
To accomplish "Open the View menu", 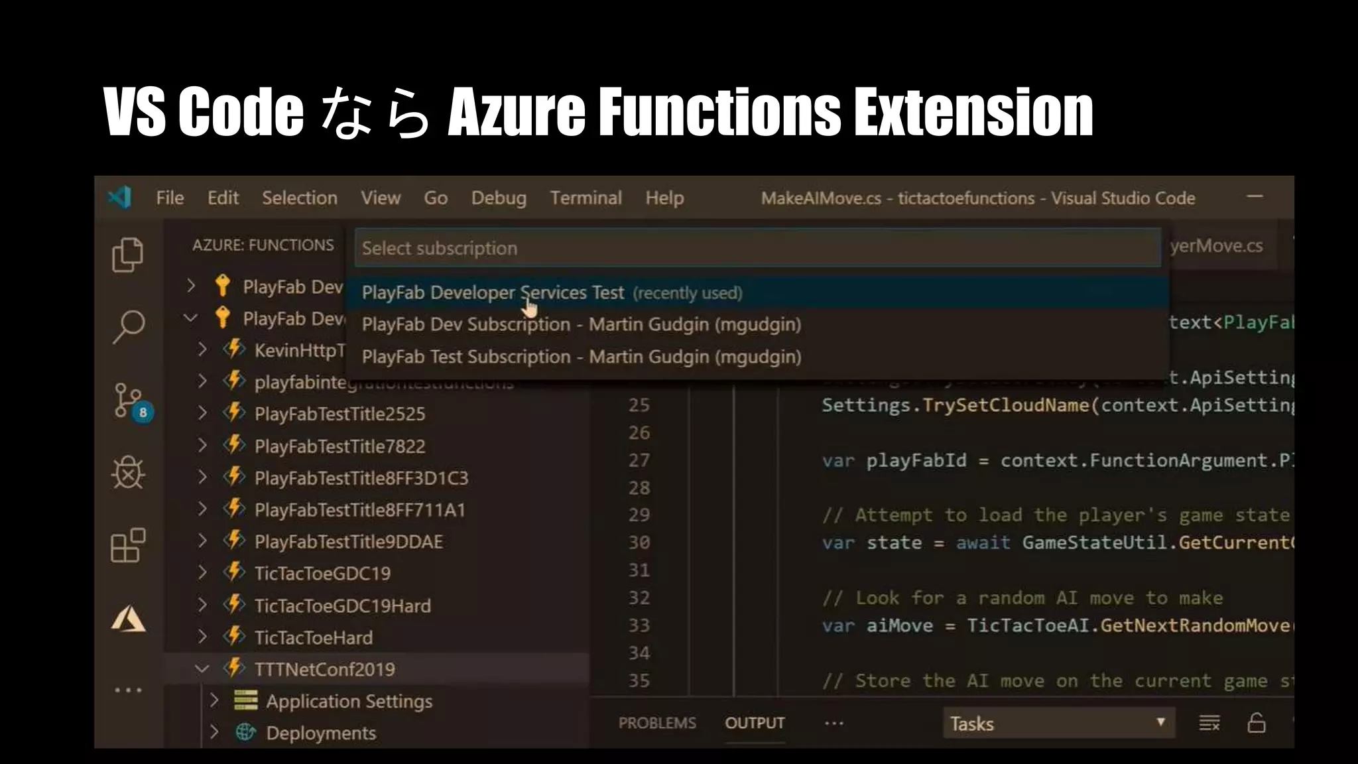I will [381, 198].
